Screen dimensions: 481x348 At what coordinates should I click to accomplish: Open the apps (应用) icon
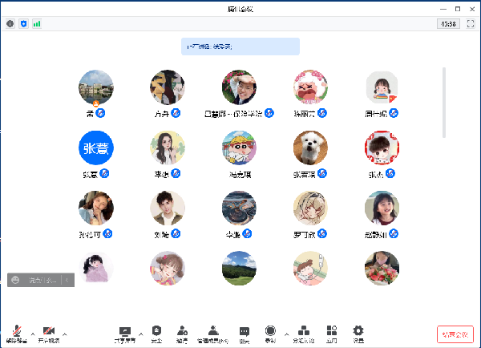331,333
